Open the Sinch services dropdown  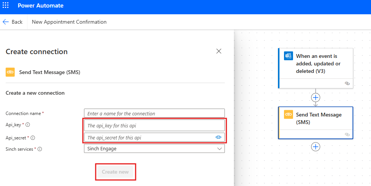(154, 149)
